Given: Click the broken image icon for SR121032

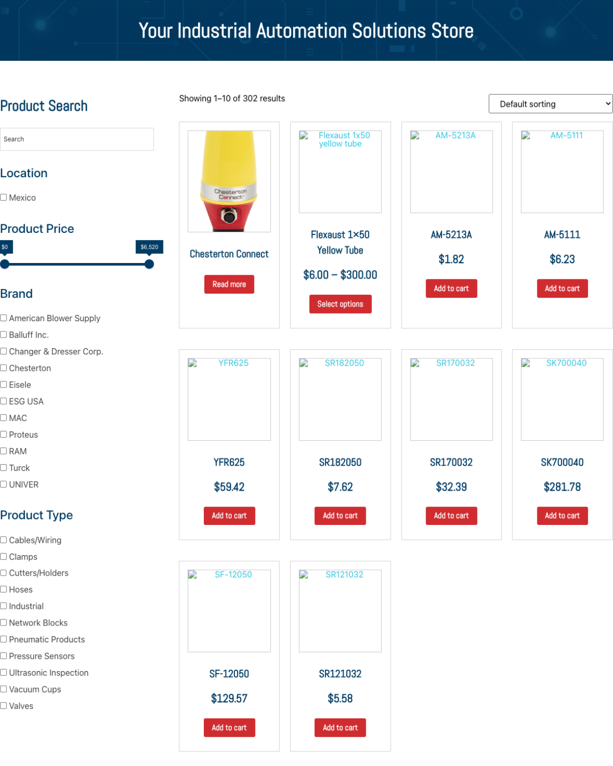Looking at the screenshot, I should coord(303,574).
